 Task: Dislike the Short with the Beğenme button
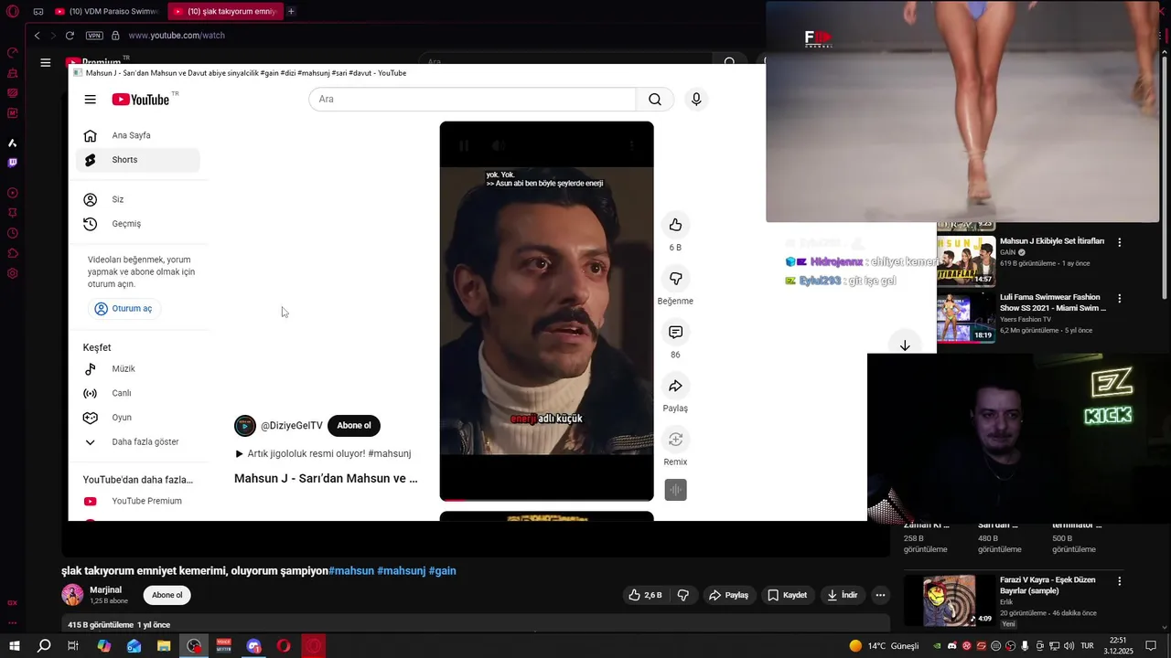tap(675, 279)
